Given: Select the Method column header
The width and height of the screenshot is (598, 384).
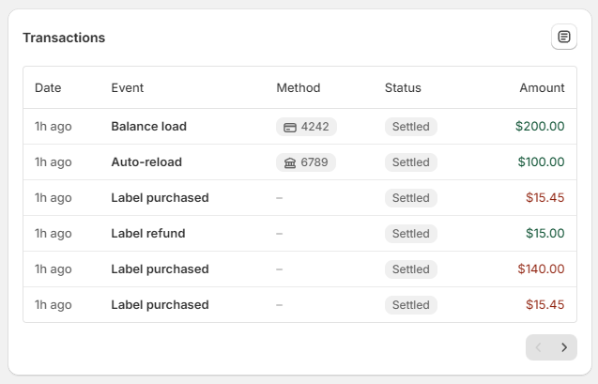Looking at the screenshot, I should [x=298, y=88].
